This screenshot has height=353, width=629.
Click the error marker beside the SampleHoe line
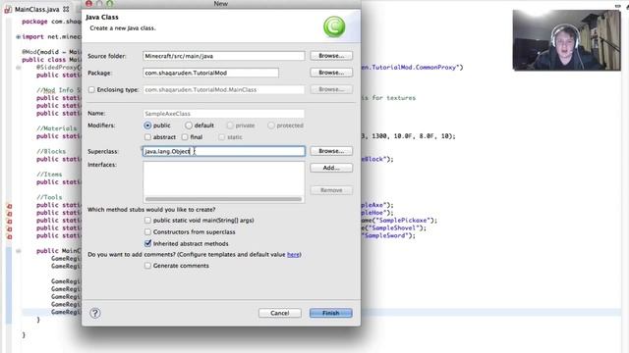pos(9,214)
